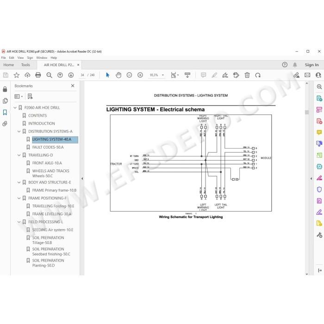Click the scrolling mode keyboard icon
Viewport: 324px width, 324px height.
pos(187,75)
